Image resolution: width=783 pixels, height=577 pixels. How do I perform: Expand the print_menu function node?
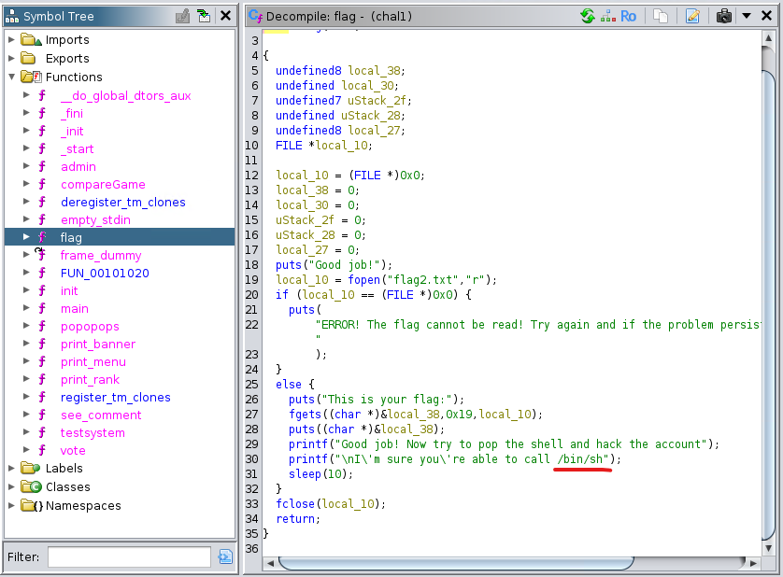(26, 361)
